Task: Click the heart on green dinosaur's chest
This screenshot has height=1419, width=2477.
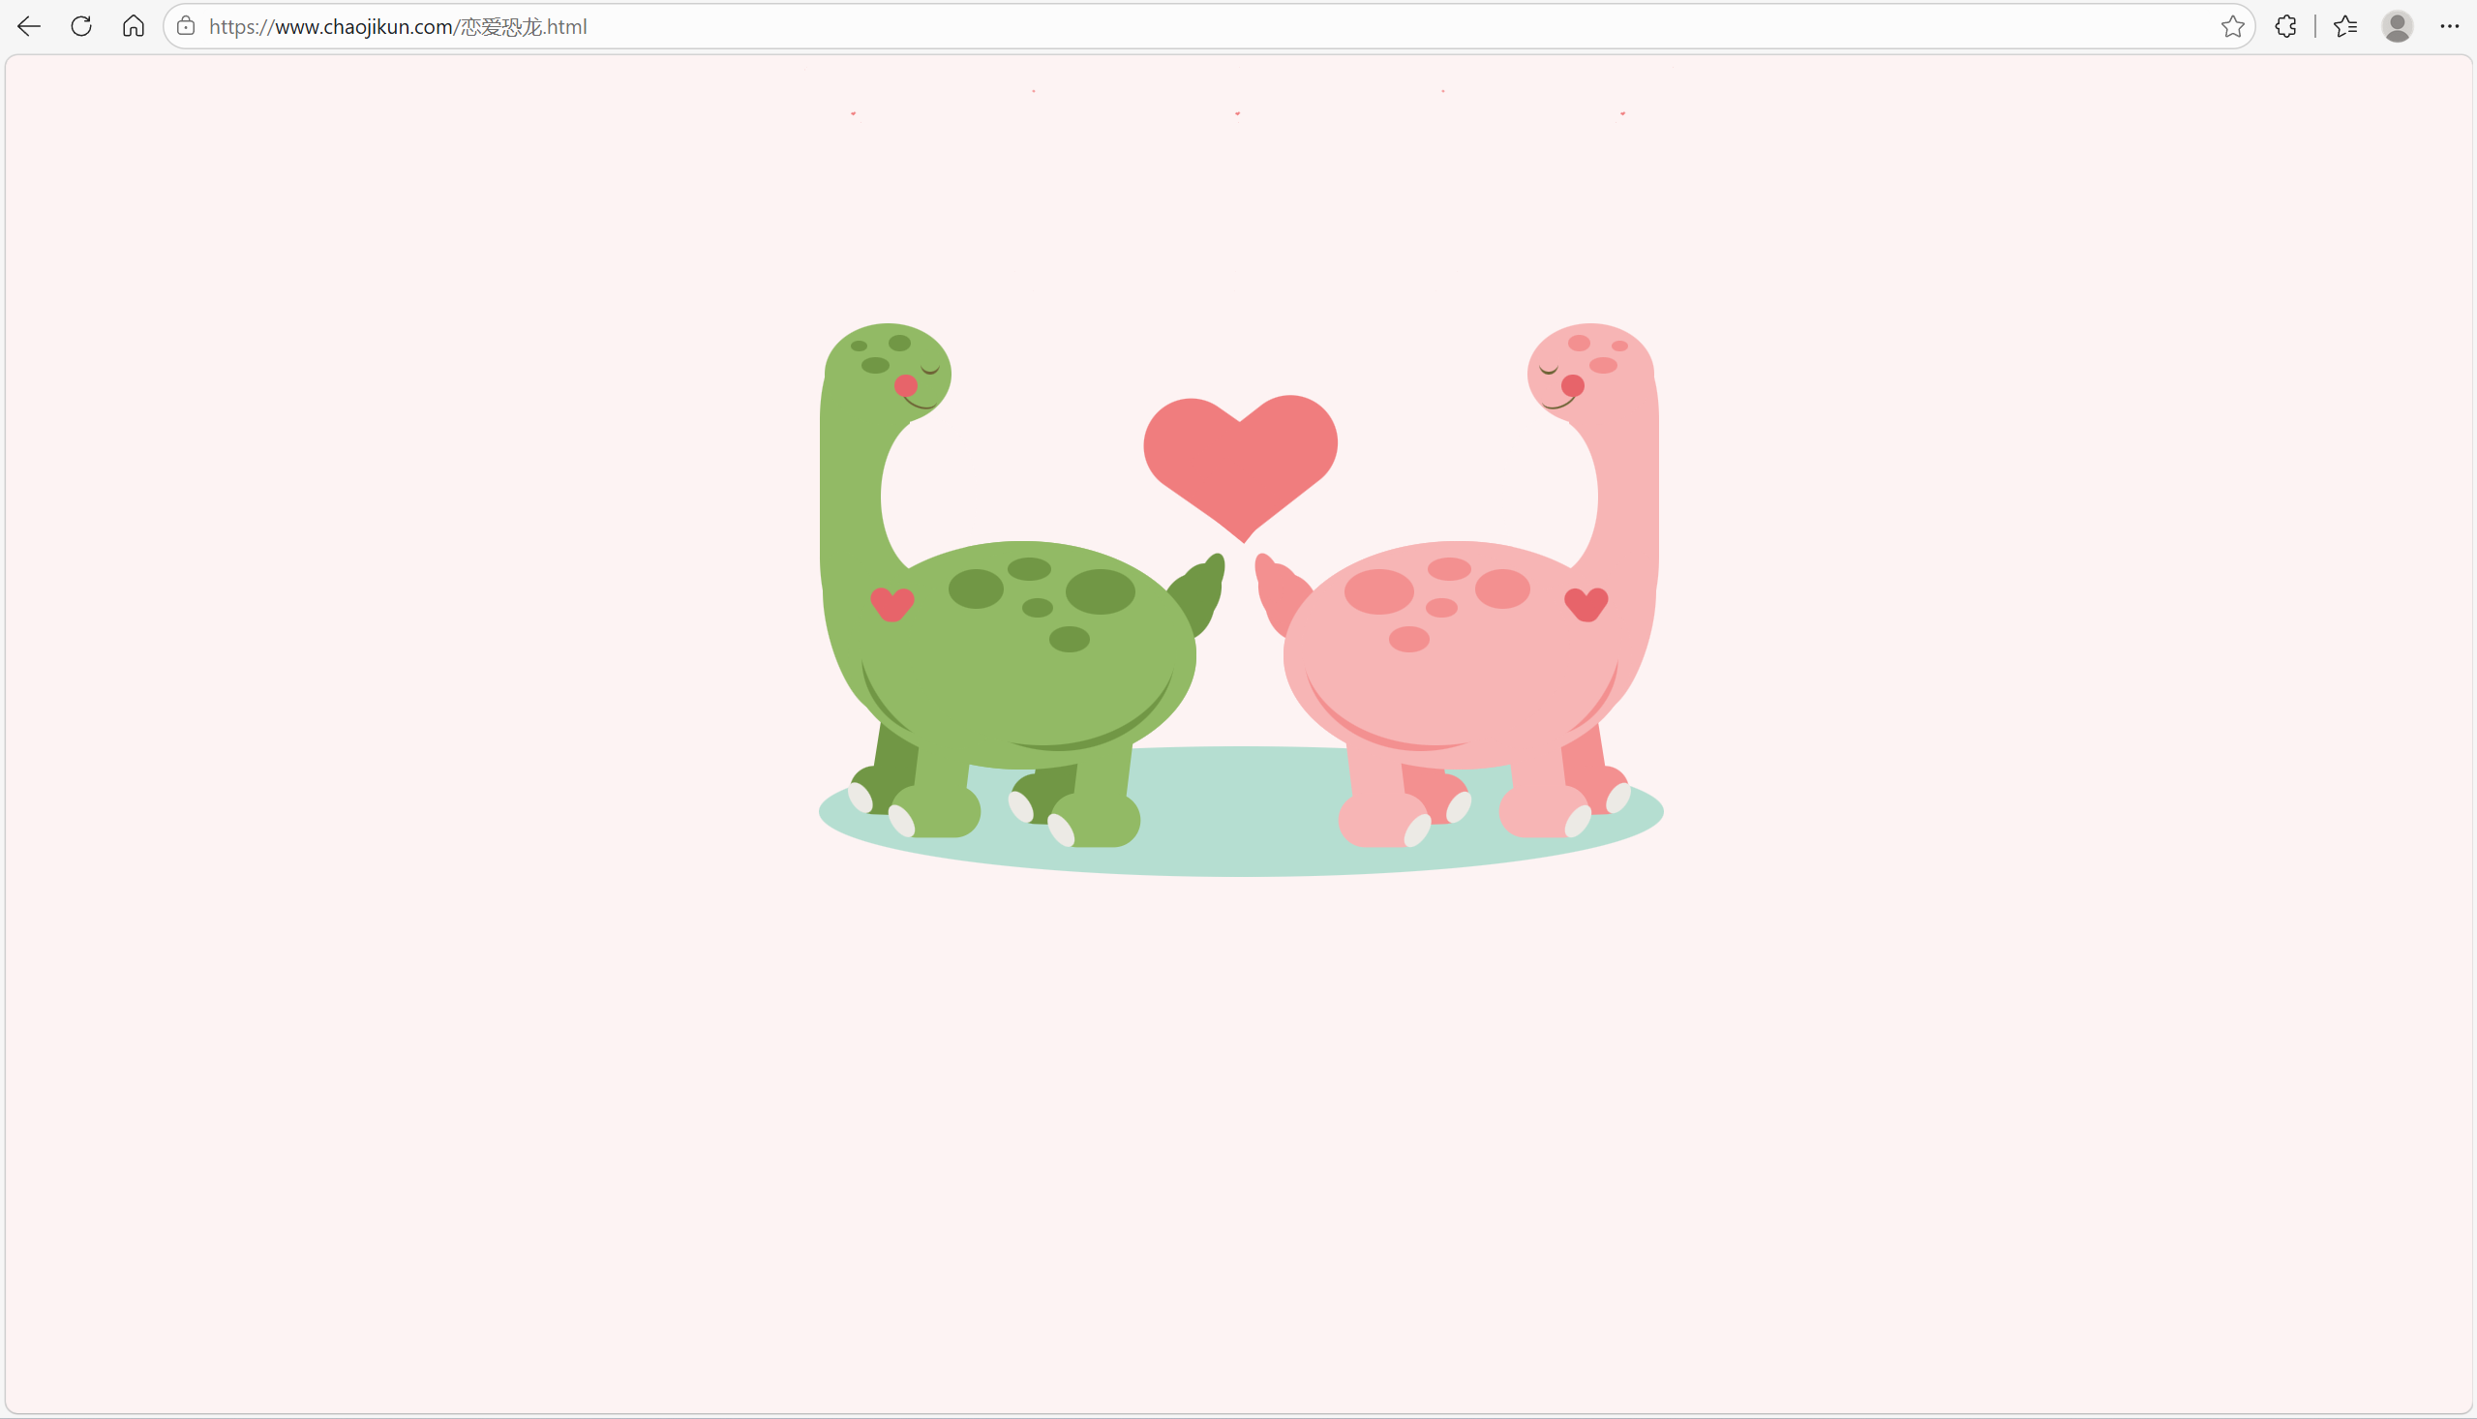Action: (x=891, y=603)
